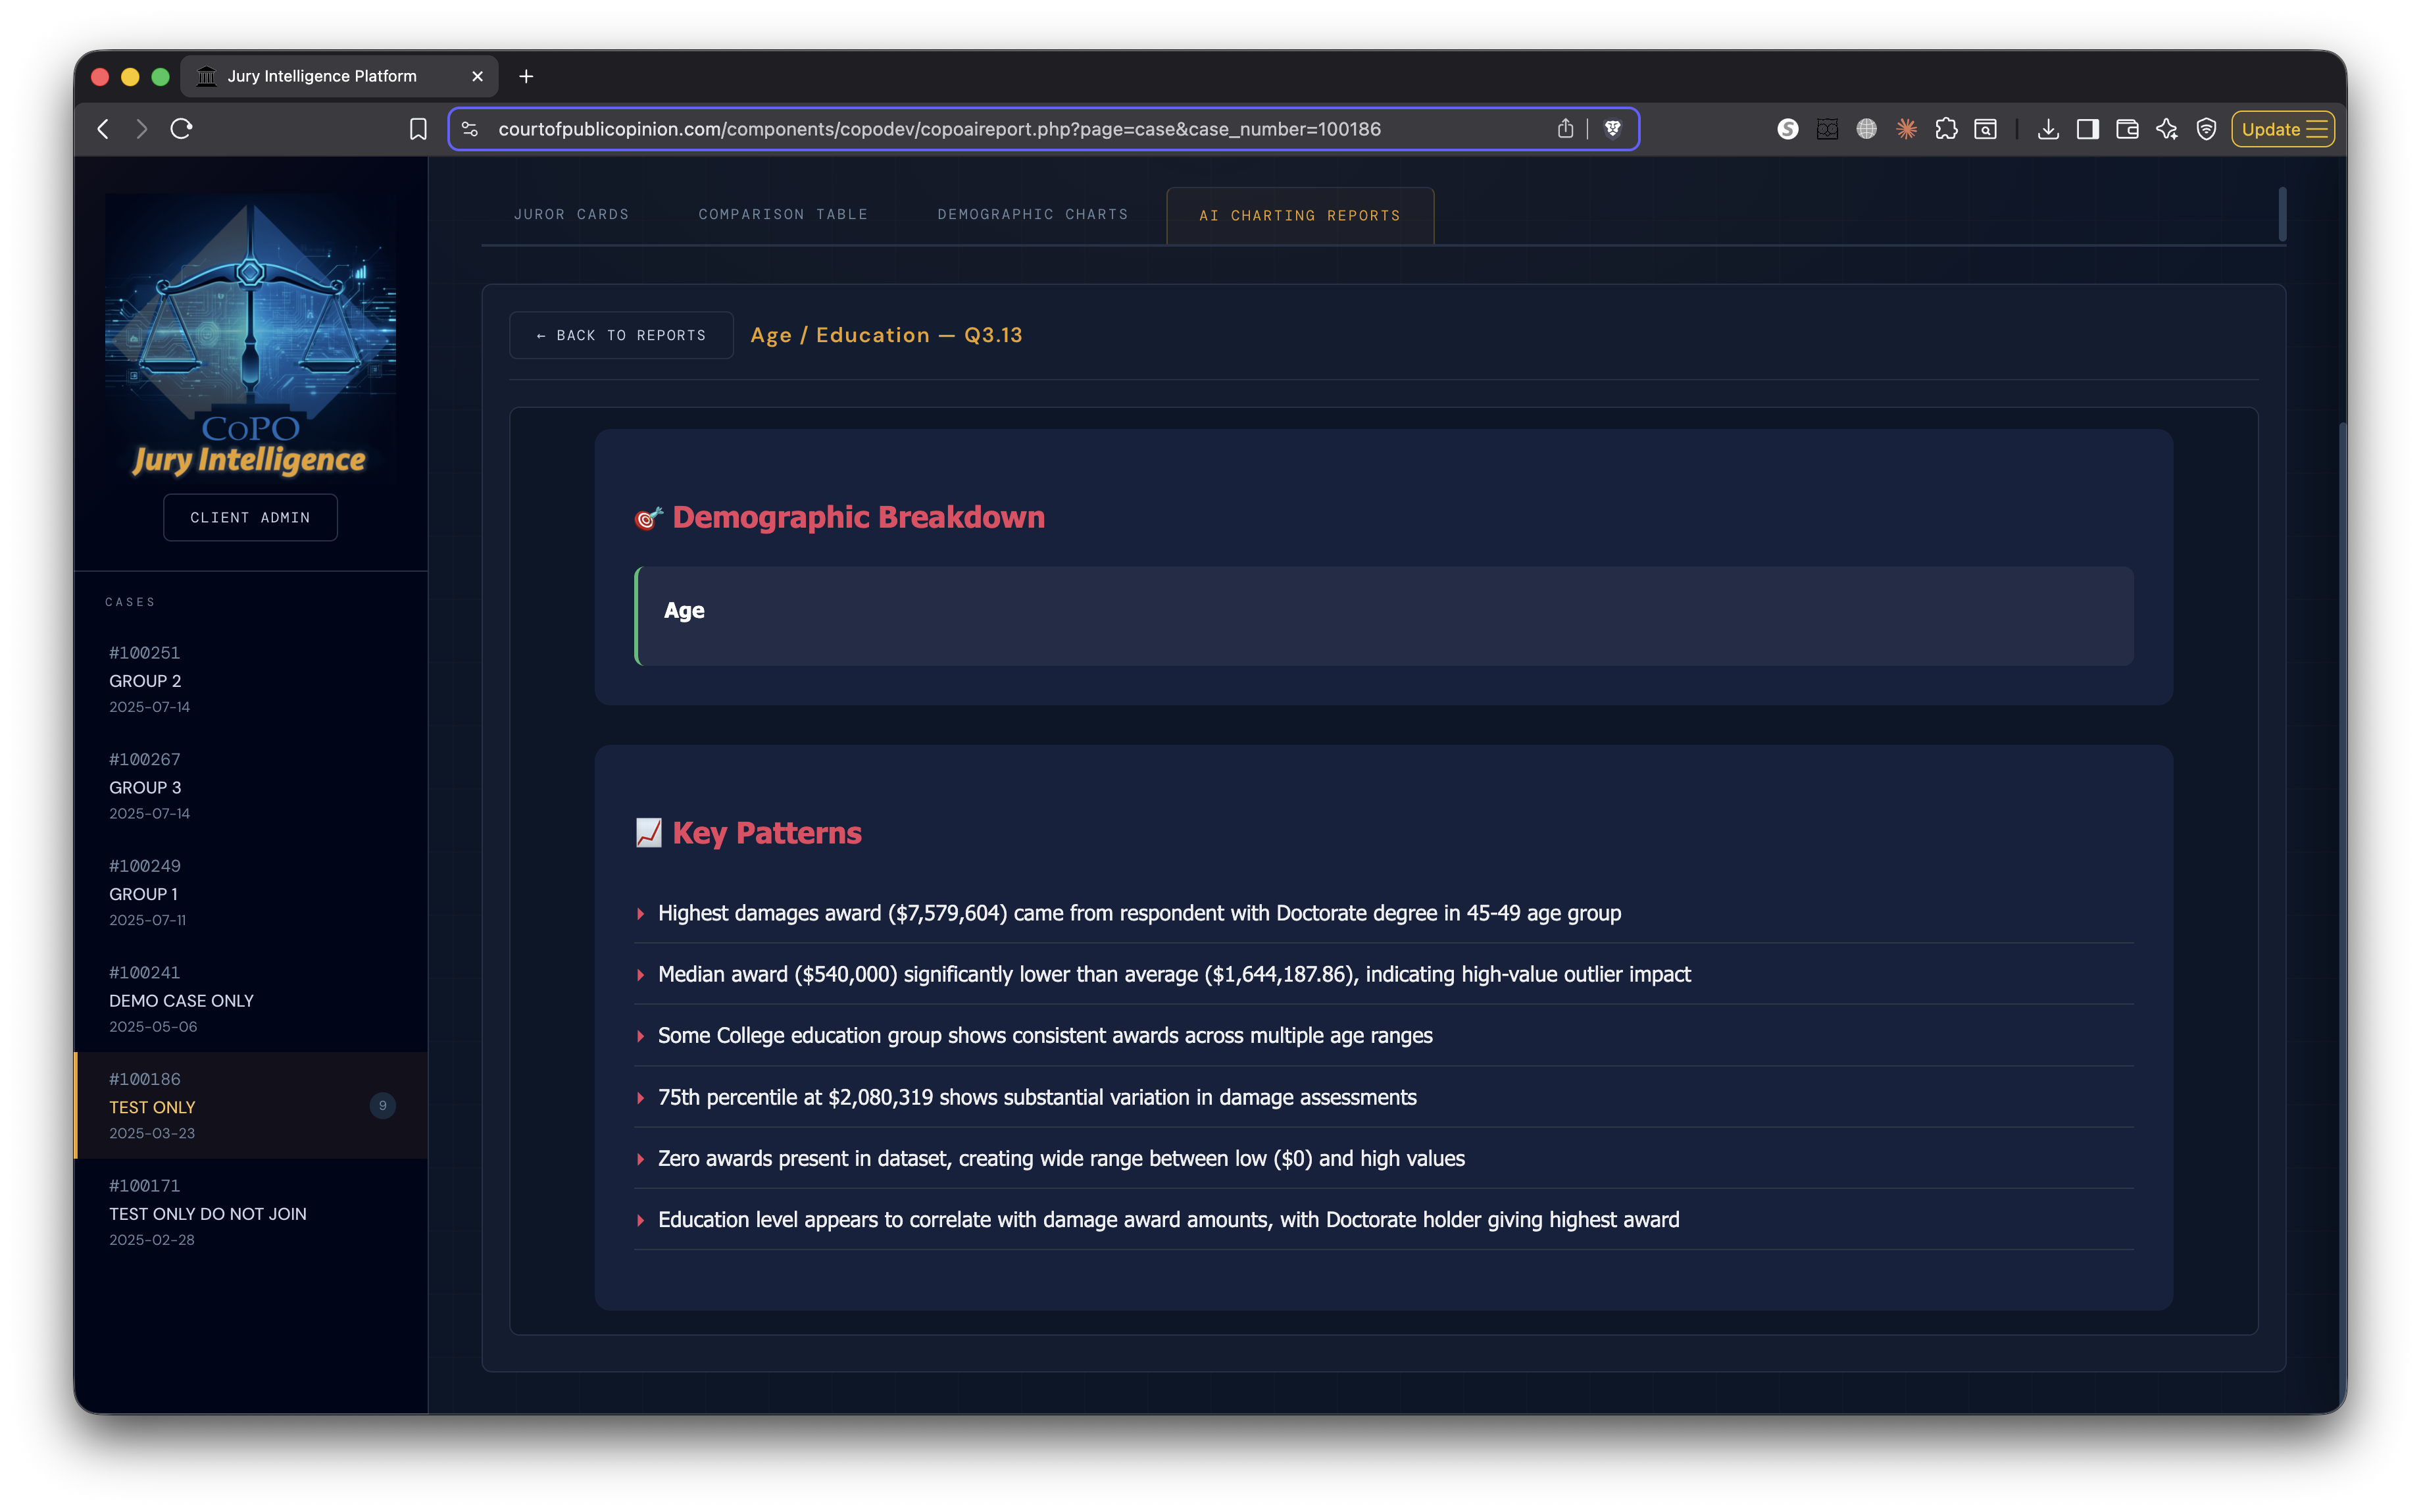Click the Brave Shields lion icon
Screen dimensions: 2421x1512
click(1612, 129)
